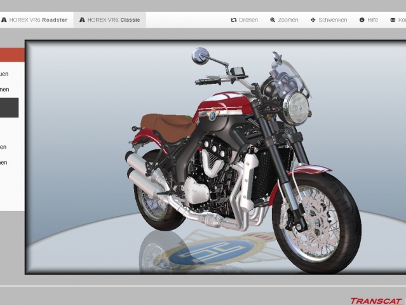Image resolution: width=406 pixels, height=305 pixels.
Task: Choose the Drehen rotate mode label
Action: (248, 20)
